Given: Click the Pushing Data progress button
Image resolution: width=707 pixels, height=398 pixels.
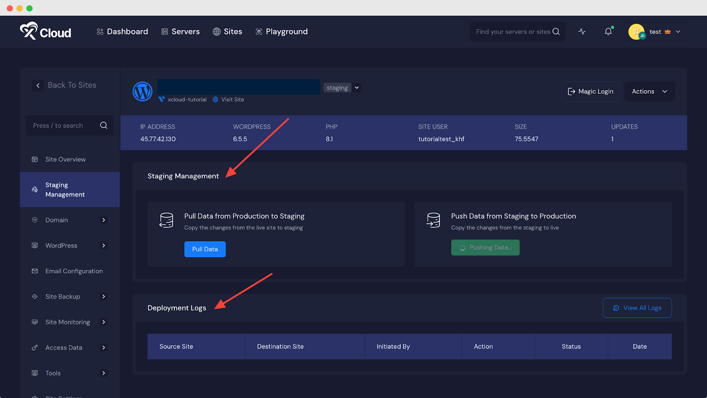Looking at the screenshot, I should (x=485, y=247).
